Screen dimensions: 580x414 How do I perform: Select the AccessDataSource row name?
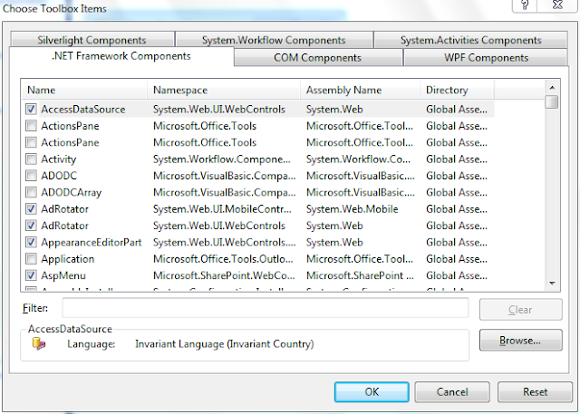click(x=83, y=110)
